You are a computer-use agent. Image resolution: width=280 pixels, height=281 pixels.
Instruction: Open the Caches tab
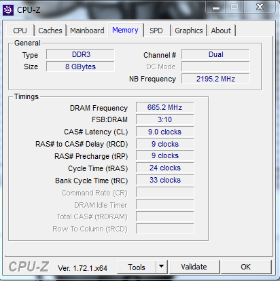tap(50, 31)
